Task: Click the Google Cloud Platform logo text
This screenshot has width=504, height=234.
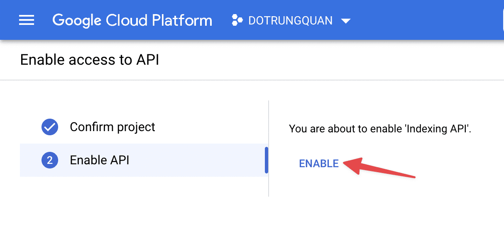Action: (132, 20)
